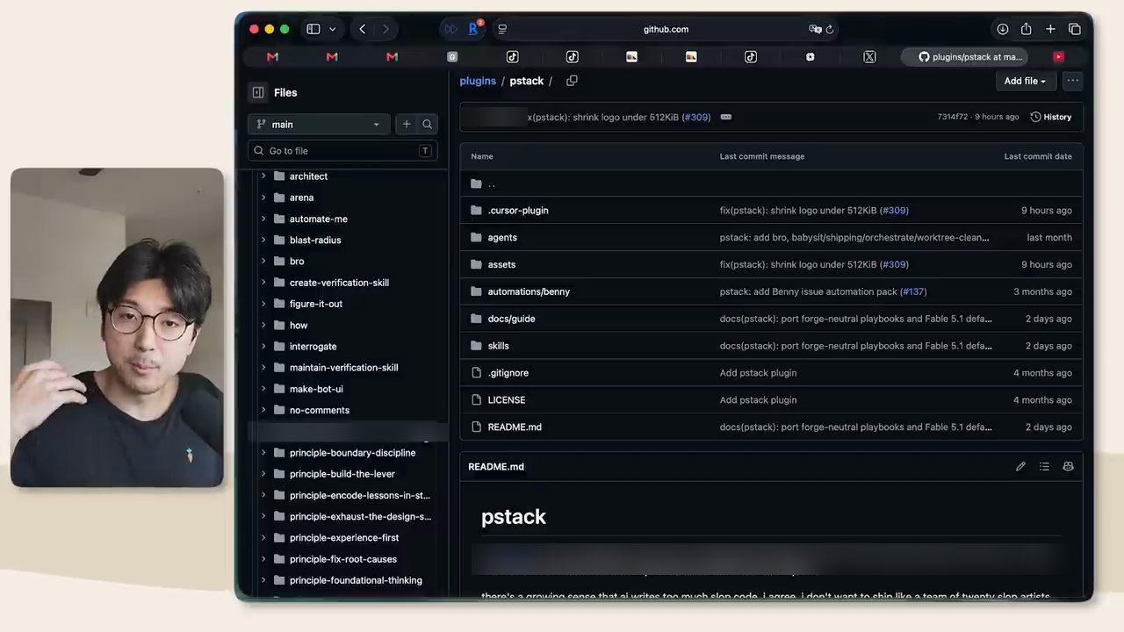This screenshot has height=632, width=1124.
Task: Open the file search magnifier icon
Action: click(428, 125)
